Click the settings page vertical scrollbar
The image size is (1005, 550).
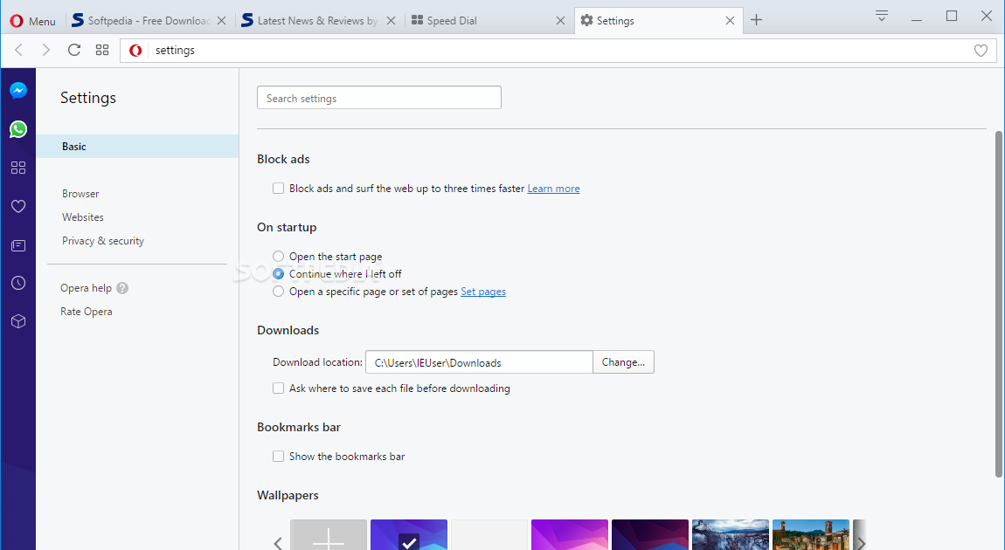tap(999, 304)
